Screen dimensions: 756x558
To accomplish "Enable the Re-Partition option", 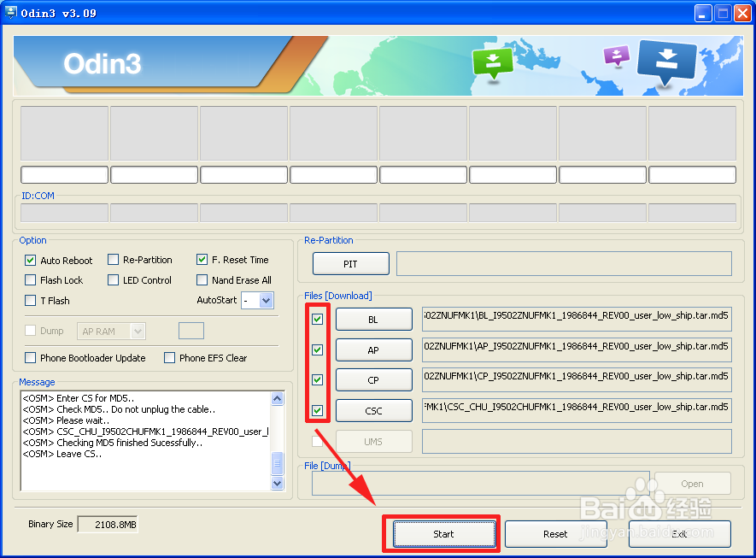I will 114,260.
